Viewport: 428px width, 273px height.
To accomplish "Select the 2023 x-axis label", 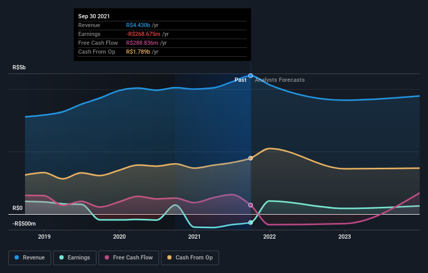I will point(345,237).
